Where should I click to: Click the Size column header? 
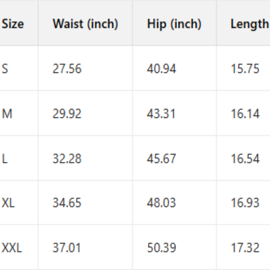point(13,24)
